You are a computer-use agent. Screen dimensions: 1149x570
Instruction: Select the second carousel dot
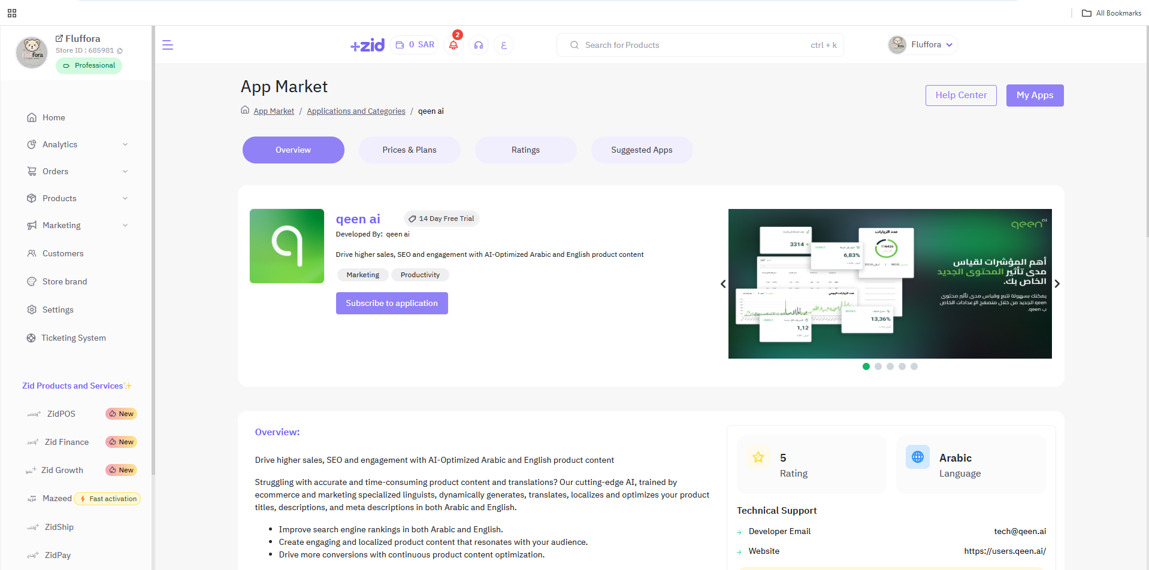coord(878,366)
